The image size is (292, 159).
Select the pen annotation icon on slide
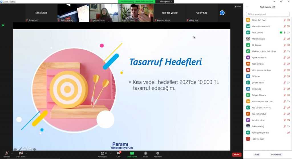tap(20, 149)
